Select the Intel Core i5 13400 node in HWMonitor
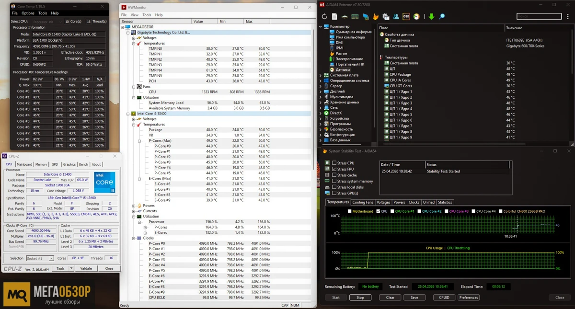The width and height of the screenshot is (575, 309). pos(151,114)
